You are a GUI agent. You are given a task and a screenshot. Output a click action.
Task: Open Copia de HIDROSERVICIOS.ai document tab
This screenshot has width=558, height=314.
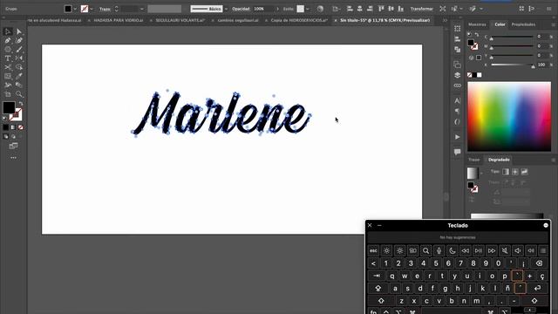pyautogui.click(x=299, y=21)
